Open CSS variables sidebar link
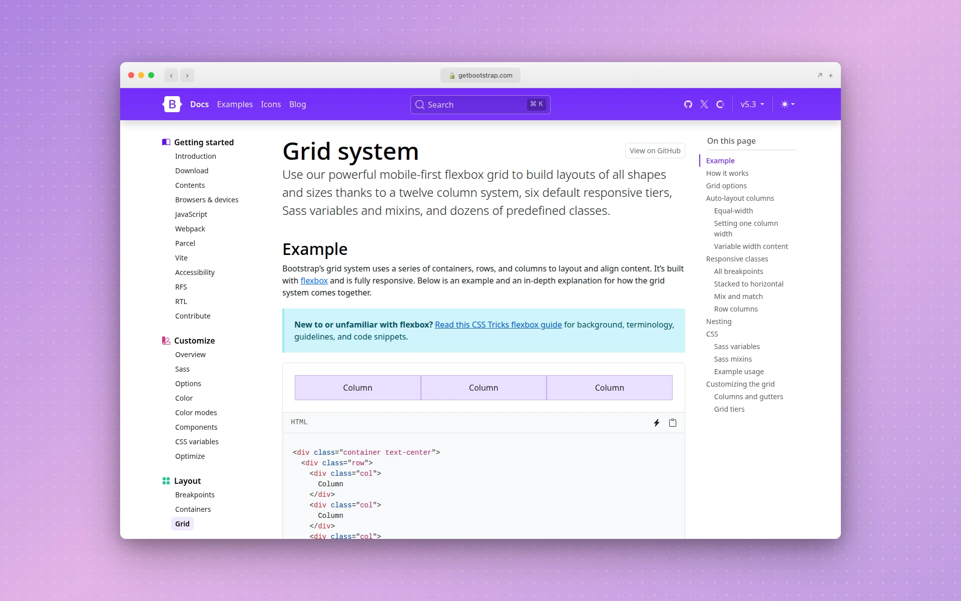961x601 pixels. coord(197,442)
